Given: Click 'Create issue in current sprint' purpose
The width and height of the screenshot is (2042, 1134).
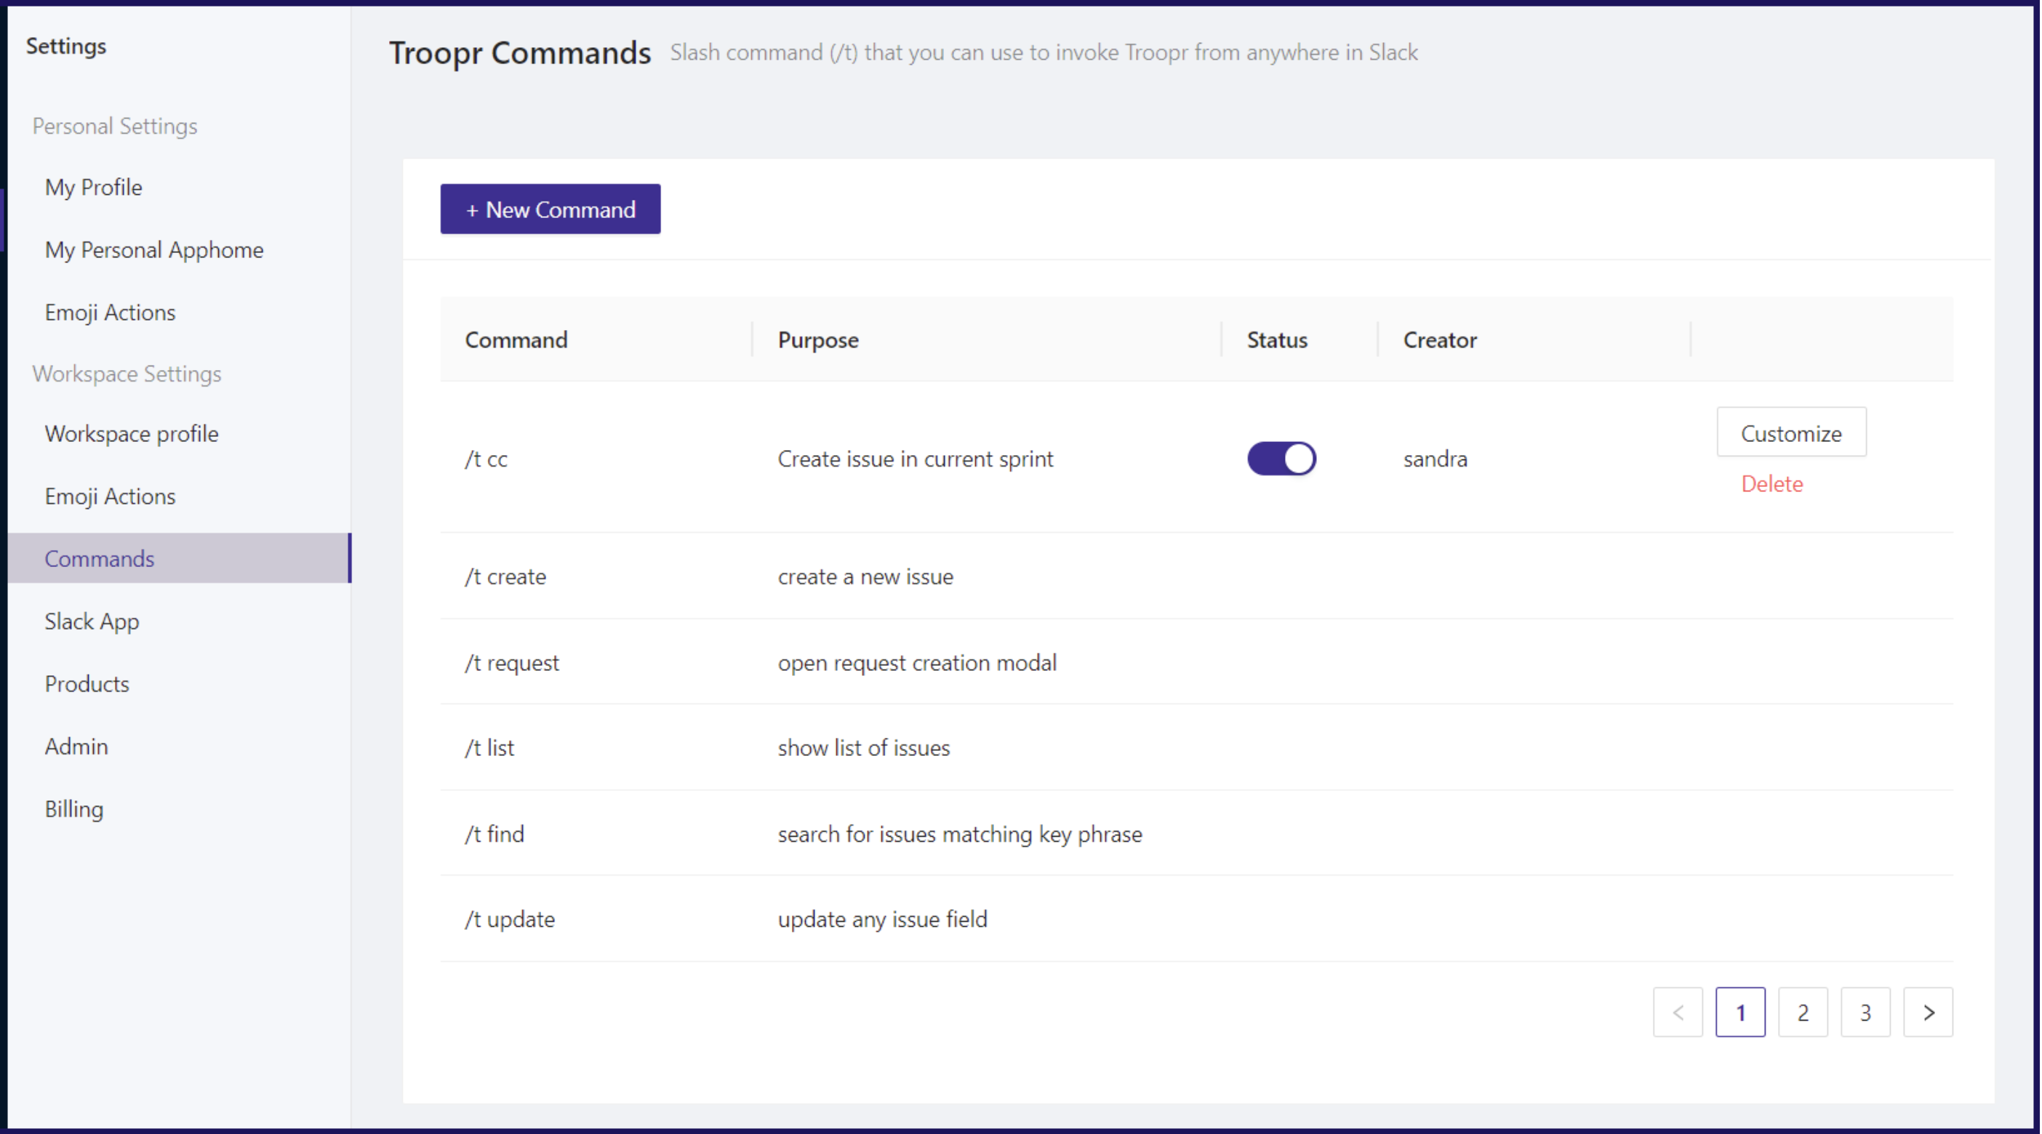Looking at the screenshot, I should click(x=916, y=459).
